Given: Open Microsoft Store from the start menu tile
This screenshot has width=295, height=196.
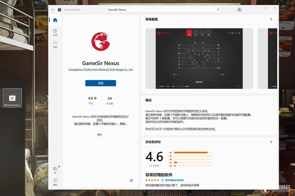Looking at the screenshot, I should click(12, 98).
